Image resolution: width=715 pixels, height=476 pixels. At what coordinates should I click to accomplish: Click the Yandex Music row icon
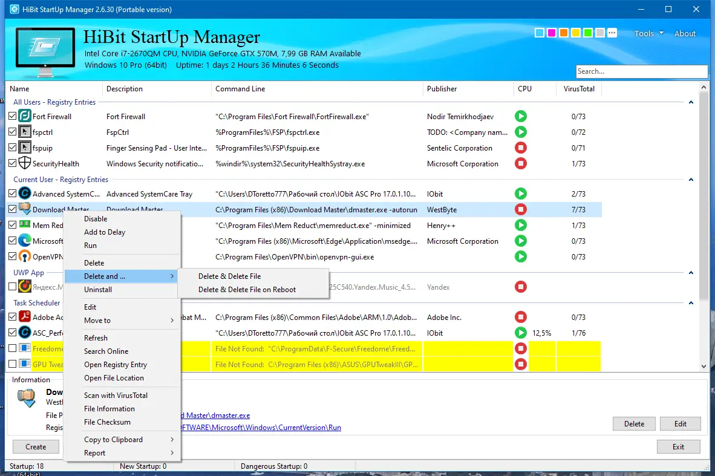click(25, 287)
